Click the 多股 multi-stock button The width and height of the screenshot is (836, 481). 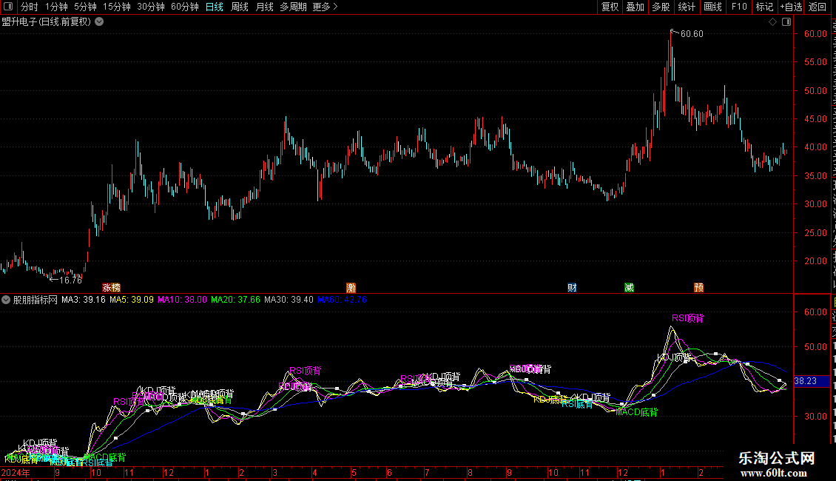click(x=661, y=7)
